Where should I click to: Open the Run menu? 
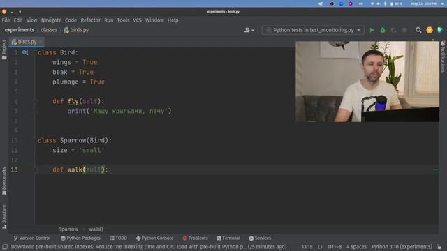(109, 20)
